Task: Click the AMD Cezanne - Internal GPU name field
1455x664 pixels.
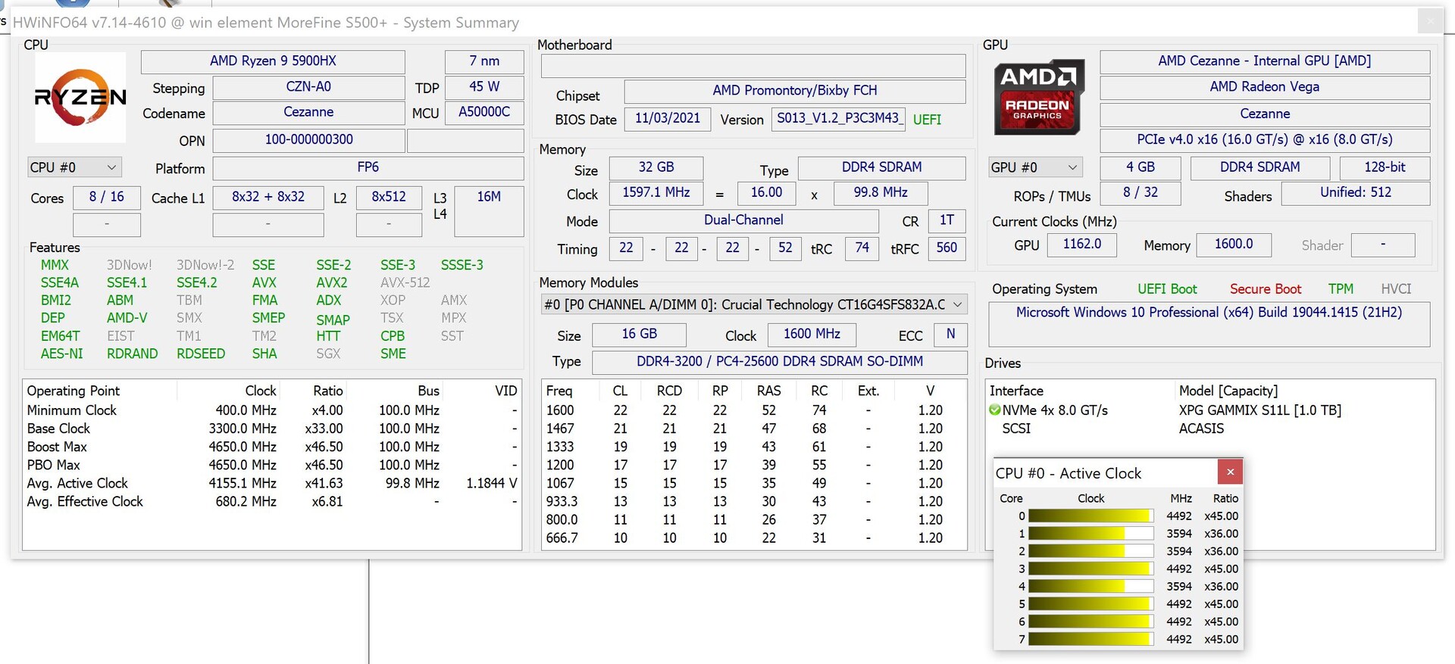Action: coord(1265,61)
